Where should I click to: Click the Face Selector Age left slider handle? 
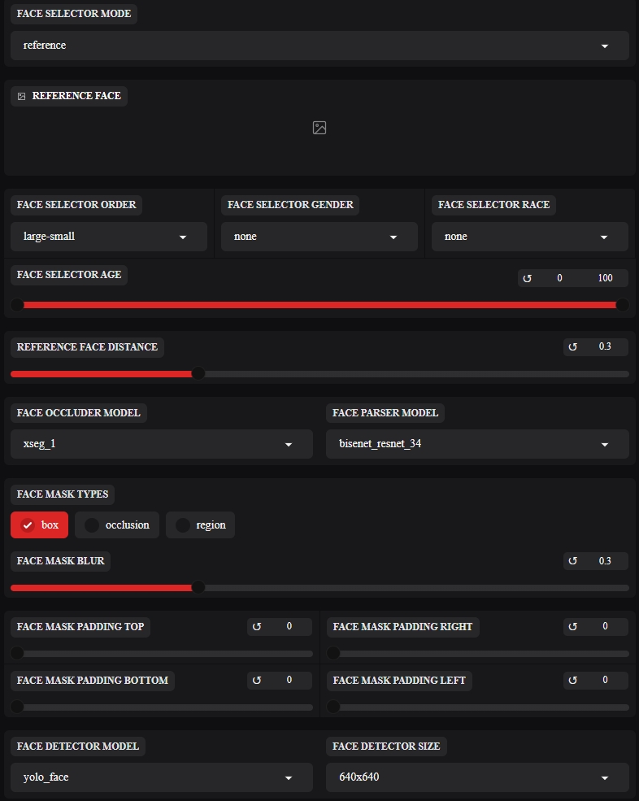[17, 305]
